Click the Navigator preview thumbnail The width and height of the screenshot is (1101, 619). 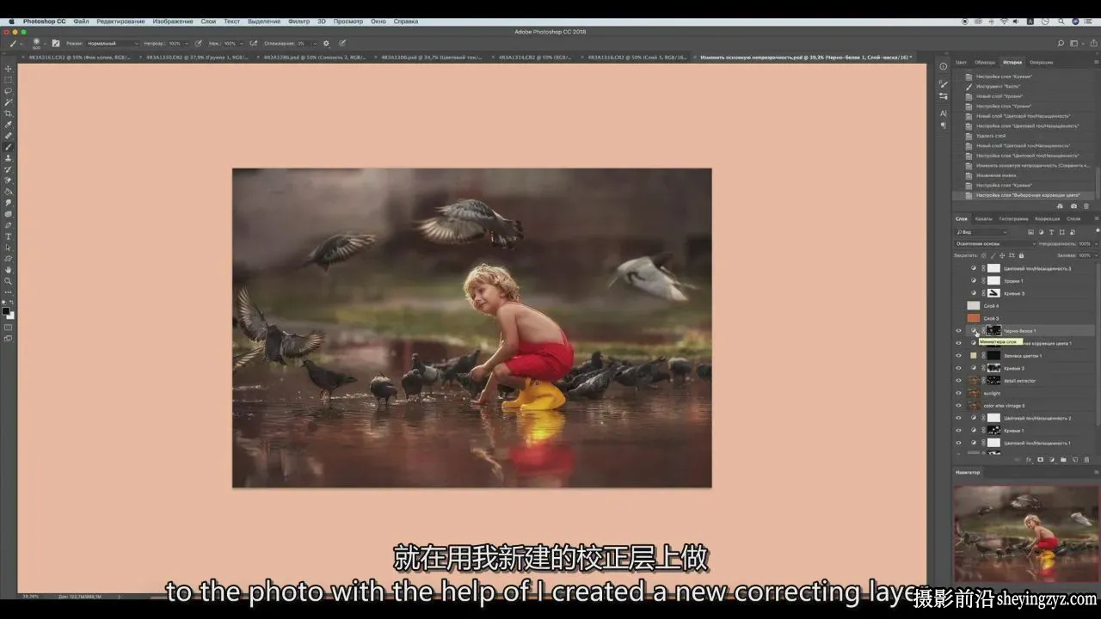pyautogui.click(x=1025, y=532)
